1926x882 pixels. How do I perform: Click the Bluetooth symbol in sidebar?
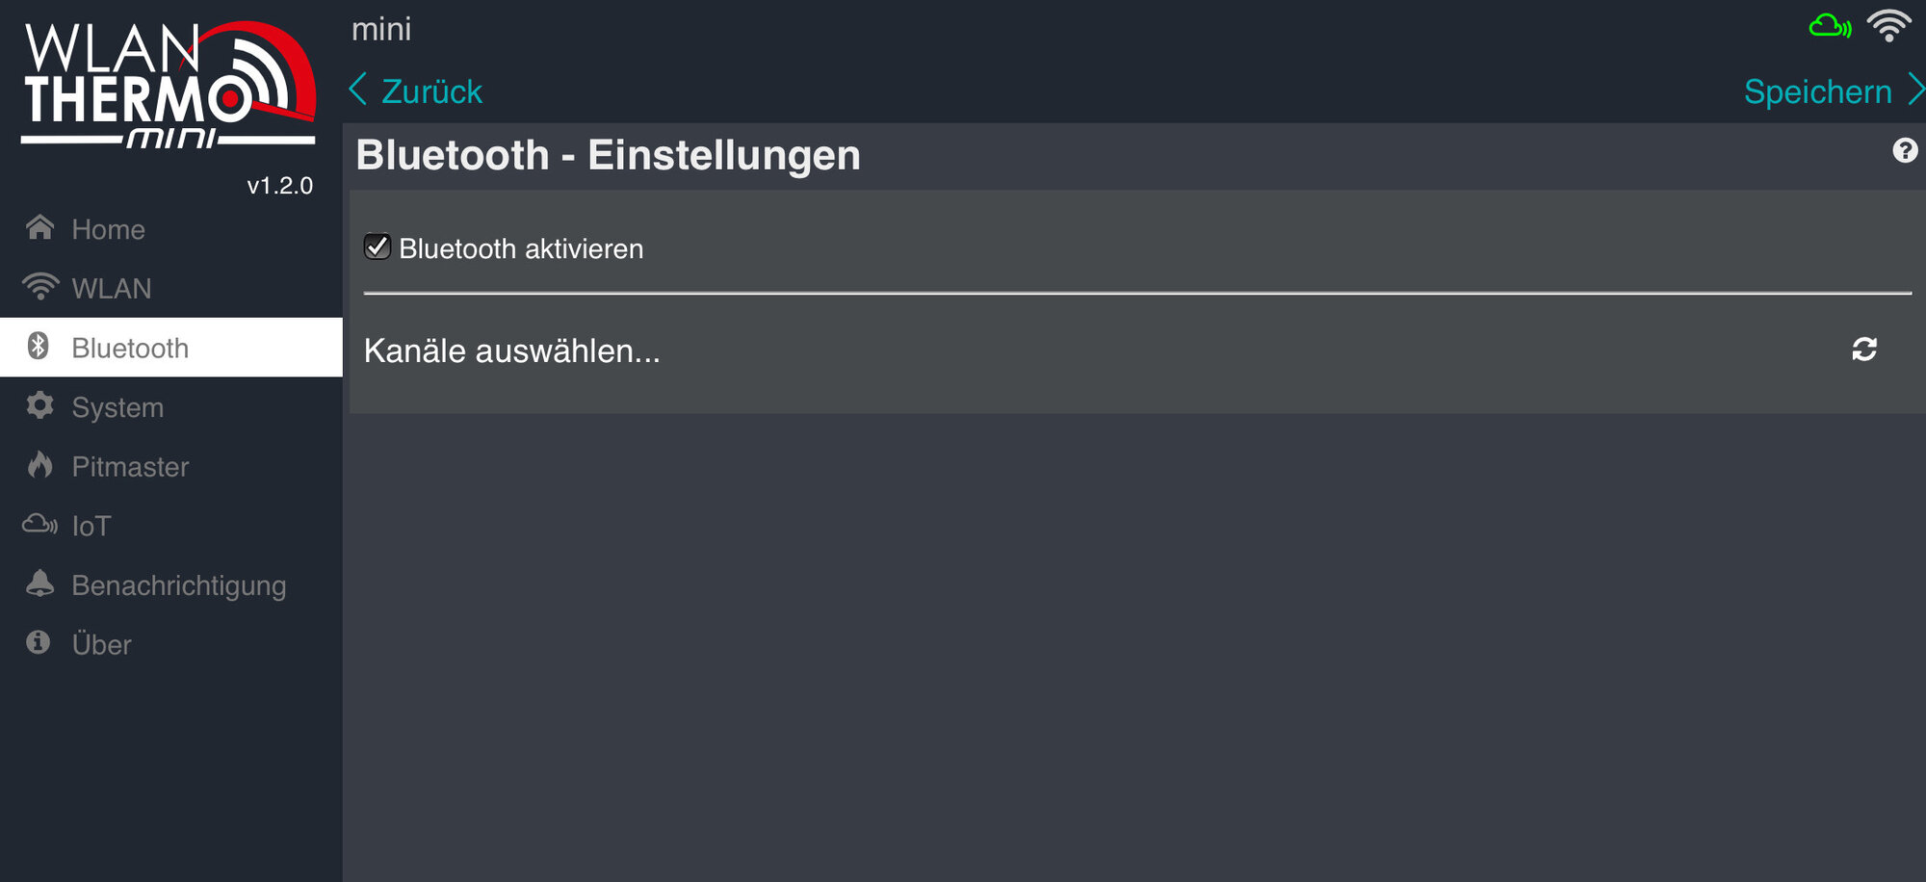(x=39, y=346)
